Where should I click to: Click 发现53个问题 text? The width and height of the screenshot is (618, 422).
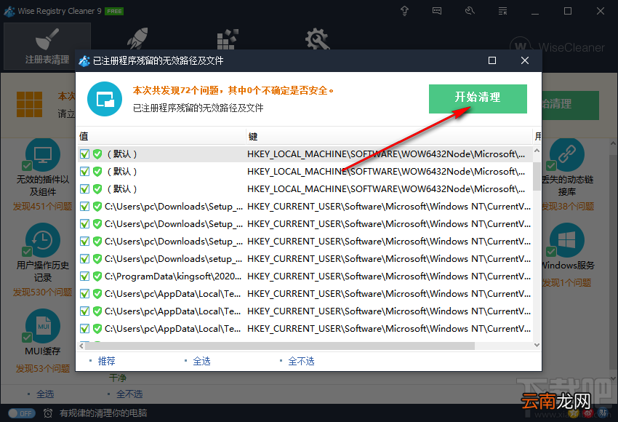(x=43, y=368)
